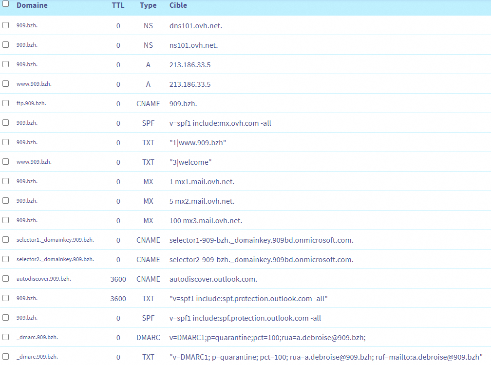
Task: Tick the checkbox for the 100 mx3.mail.ovh.net record
Action: point(6,220)
